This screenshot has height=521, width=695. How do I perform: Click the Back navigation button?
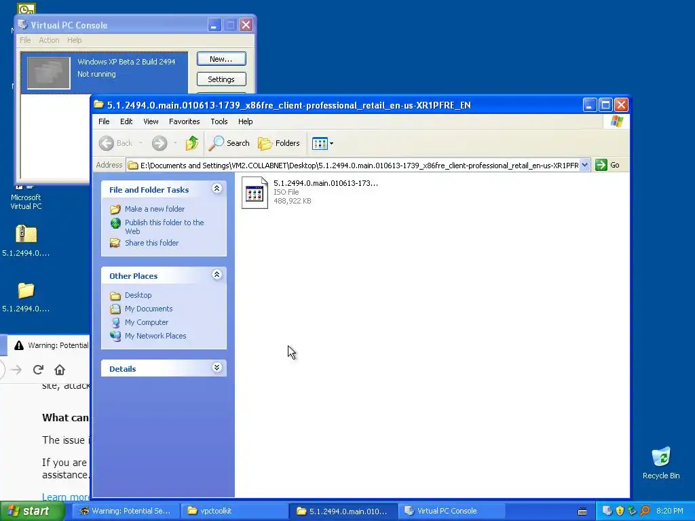click(115, 143)
